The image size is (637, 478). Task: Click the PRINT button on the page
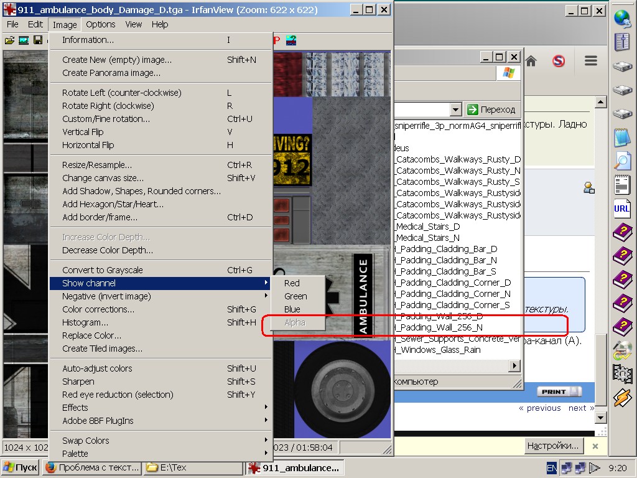click(x=559, y=392)
